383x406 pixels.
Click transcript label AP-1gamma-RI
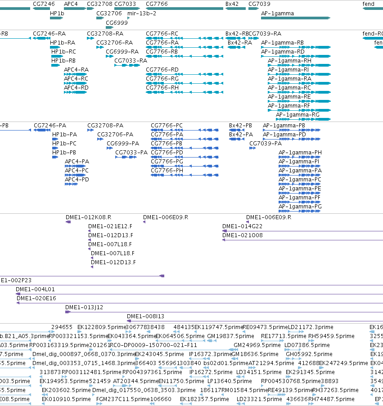pyautogui.click(x=288, y=70)
